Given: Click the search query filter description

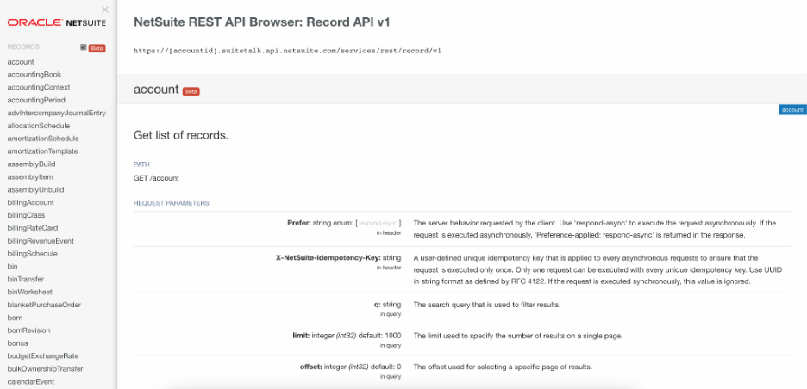Looking at the screenshot, I should pos(487,305).
